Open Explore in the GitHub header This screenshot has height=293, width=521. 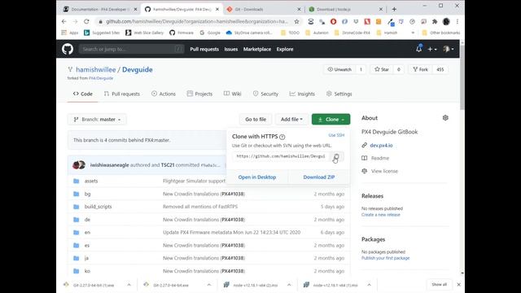coord(285,49)
